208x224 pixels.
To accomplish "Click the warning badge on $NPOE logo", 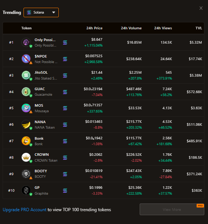I will tap(31, 63).
